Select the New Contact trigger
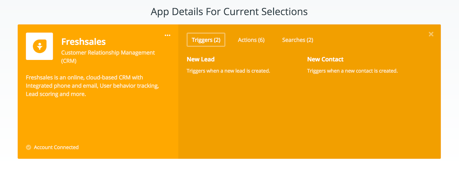459x171 pixels. [x=325, y=59]
